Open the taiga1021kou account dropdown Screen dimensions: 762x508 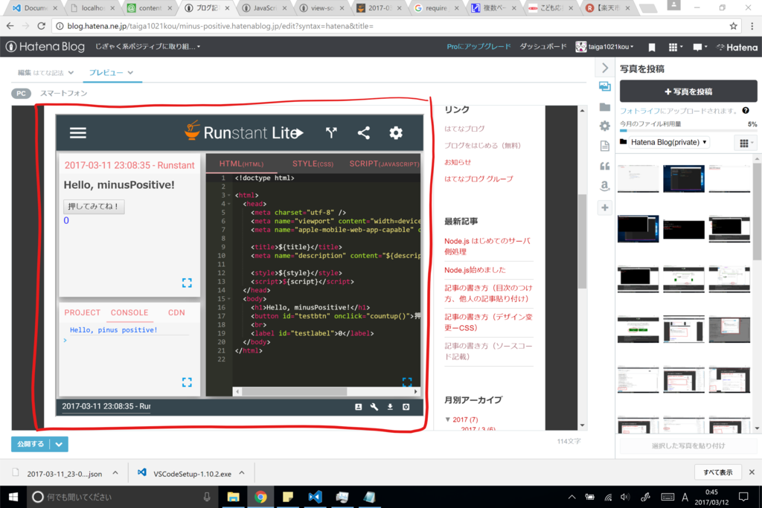coord(604,47)
